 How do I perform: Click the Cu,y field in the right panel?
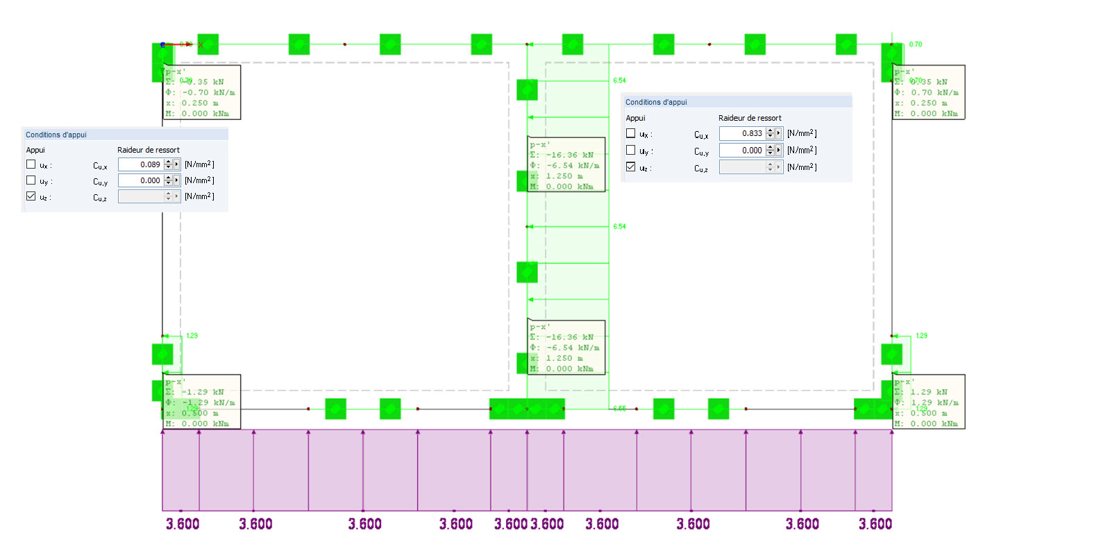coord(743,150)
